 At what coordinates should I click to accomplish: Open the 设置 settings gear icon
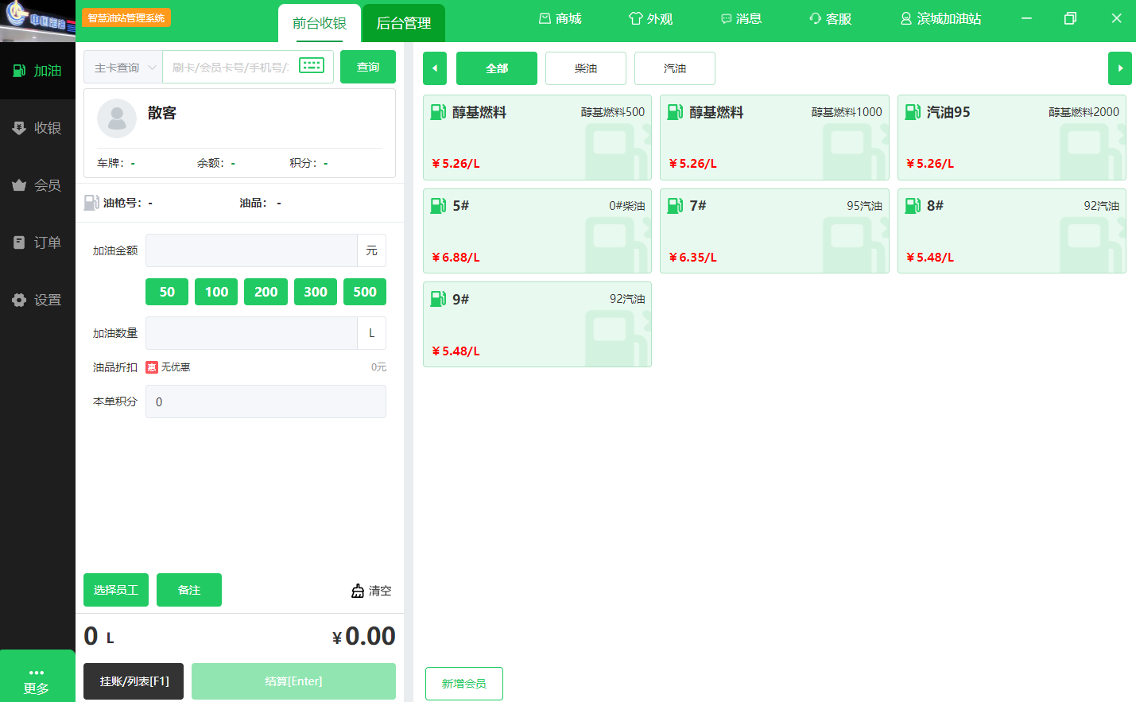coord(19,300)
